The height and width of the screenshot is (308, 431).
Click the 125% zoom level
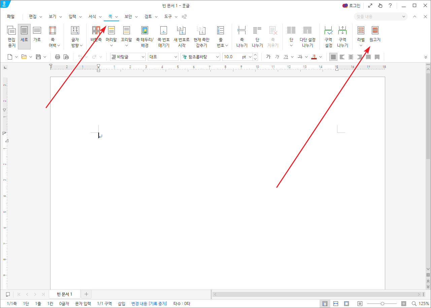(x=424, y=304)
